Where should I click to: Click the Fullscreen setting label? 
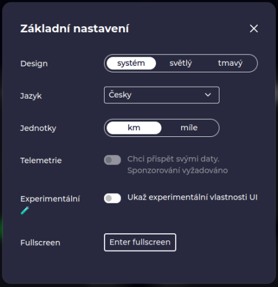(x=40, y=243)
